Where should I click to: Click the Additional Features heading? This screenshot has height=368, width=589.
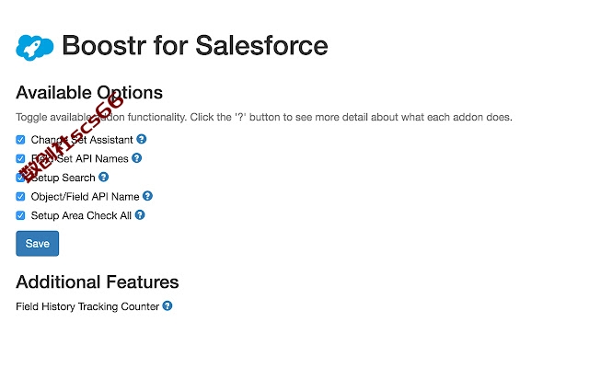click(x=98, y=282)
